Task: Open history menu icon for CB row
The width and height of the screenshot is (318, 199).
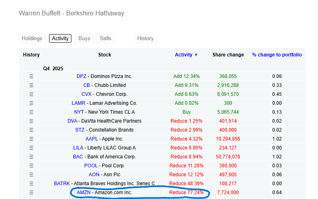Action: click(x=31, y=85)
